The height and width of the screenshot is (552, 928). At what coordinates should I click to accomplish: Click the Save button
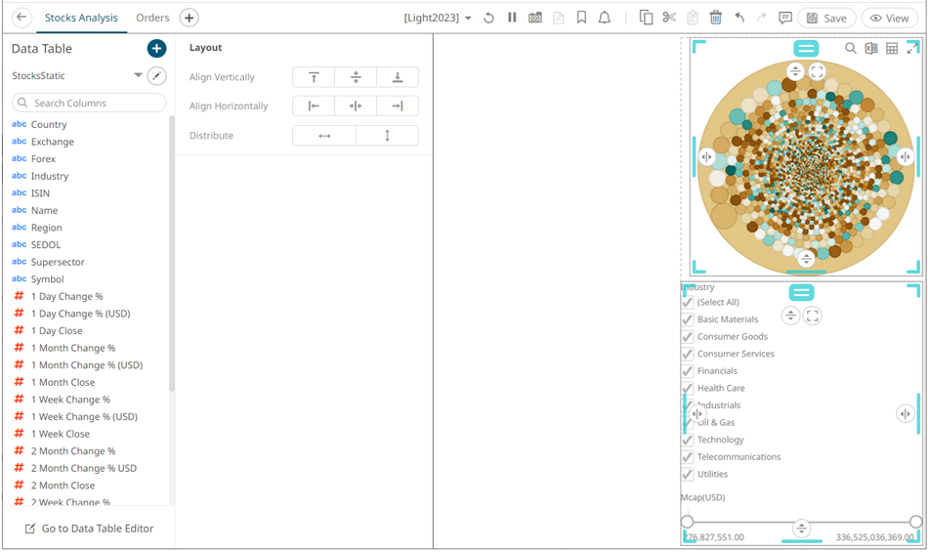826,18
